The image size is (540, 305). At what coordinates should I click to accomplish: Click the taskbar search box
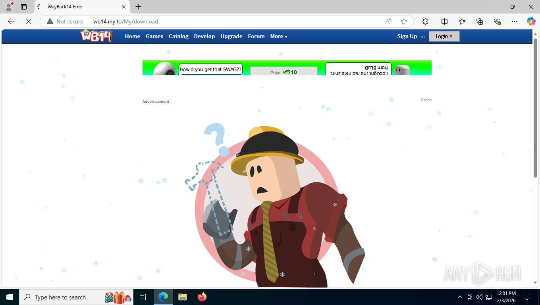click(77, 297)
